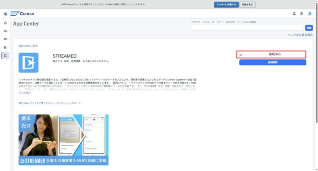Screen dimensions: 318x171
Task: Open the サポート link
Action: click(76, 103)
